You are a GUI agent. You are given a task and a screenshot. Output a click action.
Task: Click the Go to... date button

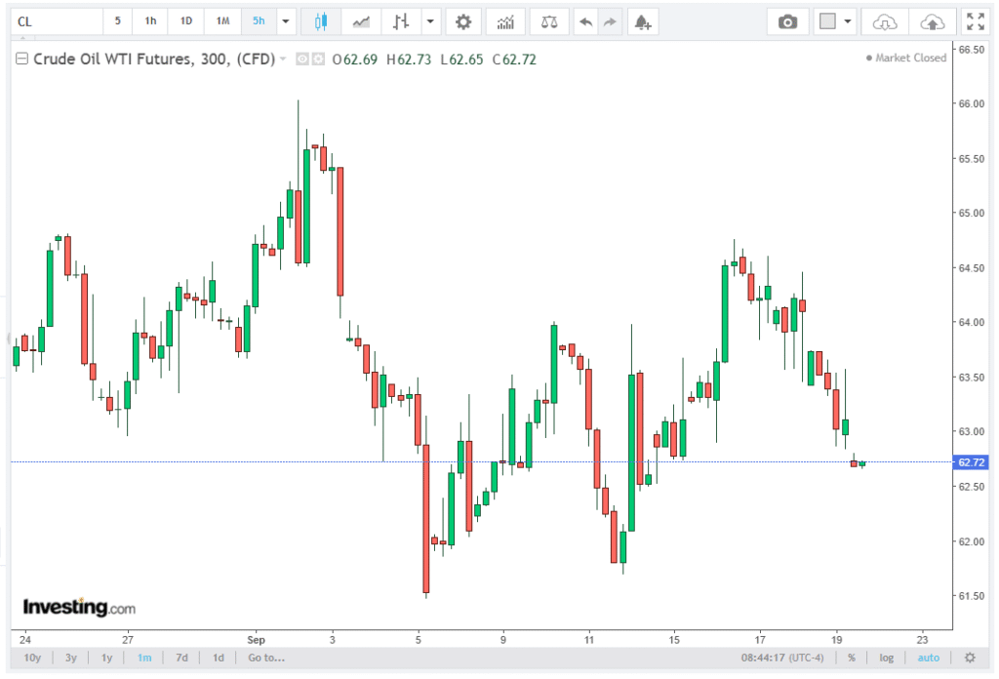pyautogui.click(x=266, y=658)
